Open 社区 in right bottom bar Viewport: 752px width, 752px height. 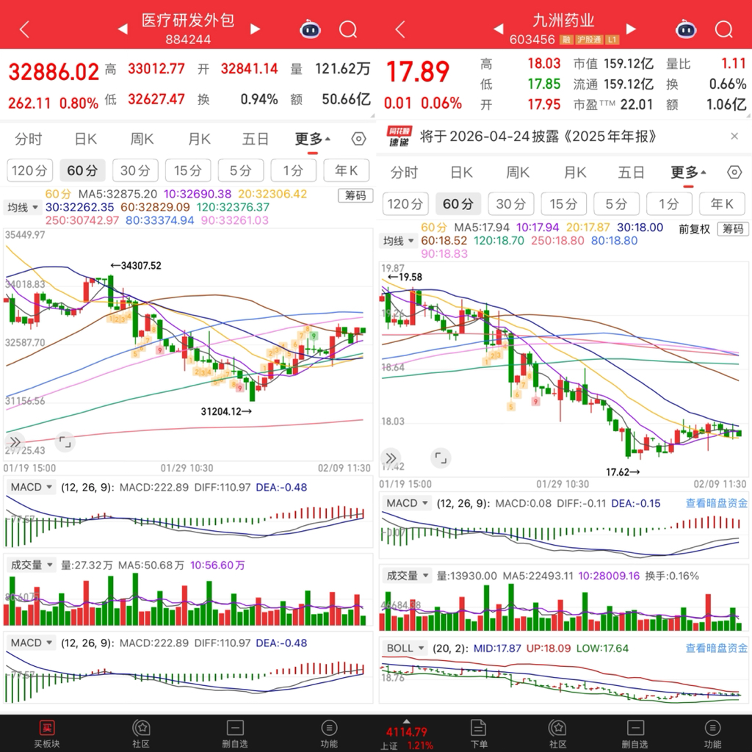[x=558, y=734]
